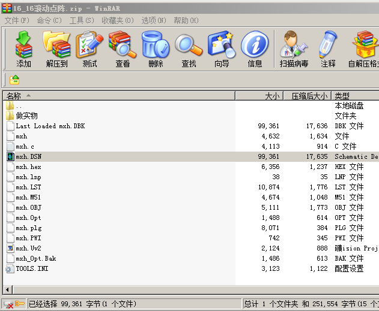Screen dimensions: 379x311
Task: Click size value 6,356 of mxh.hex
Action: pyautogui.click(x=270, y=167)
